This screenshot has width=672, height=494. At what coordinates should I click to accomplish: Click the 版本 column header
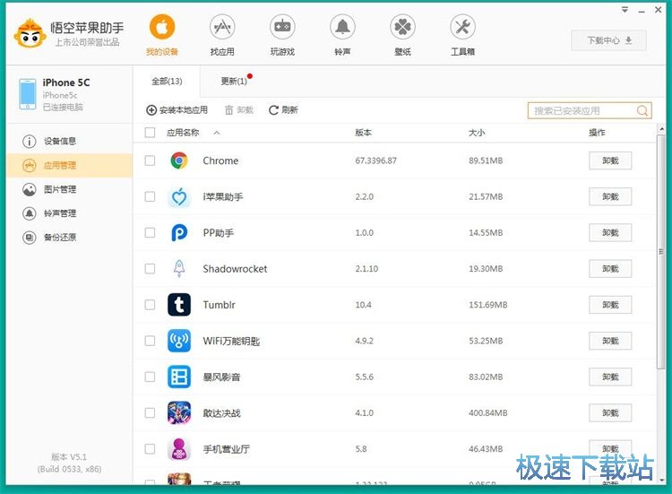(x=363, y=133)
